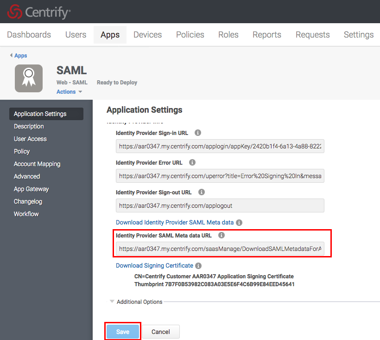Click the Cancel button

[161, 332]
